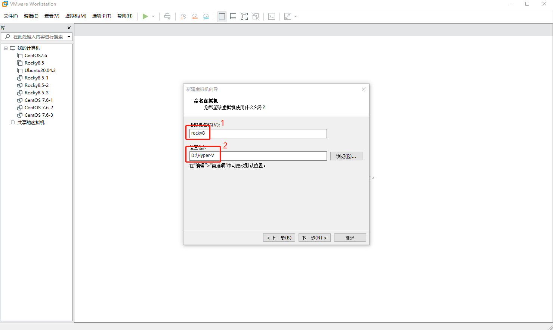Screen dimensions: 553x330
Task: Take a snapshot with the clock-plus icon
Action: 183,16
